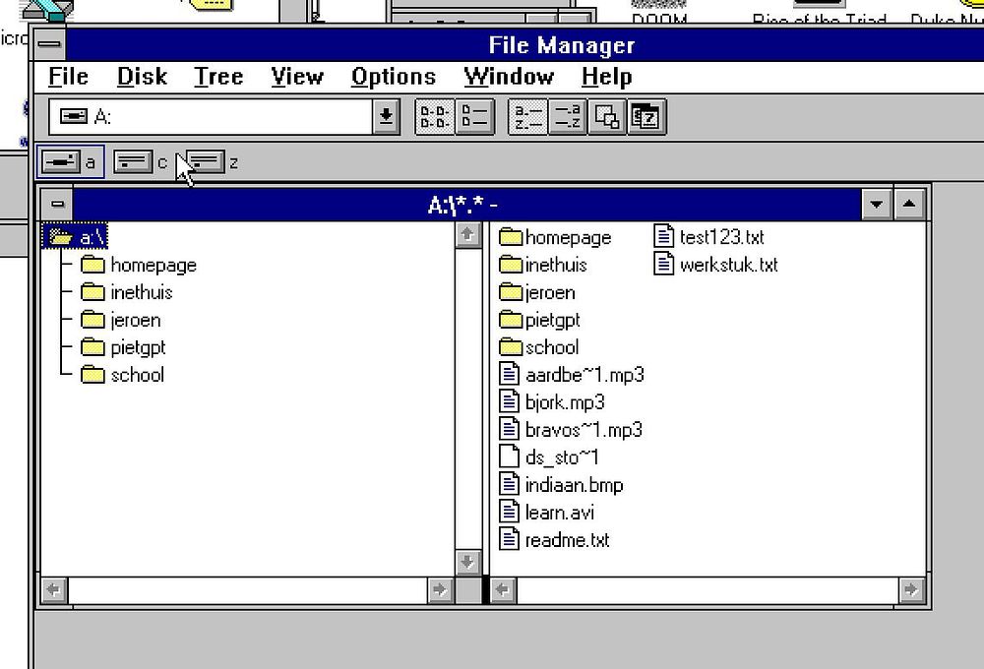Select file aardbe~1.mp3
Image resolution: width=984 pixels, height=669 pixels.
click(572, 375)
